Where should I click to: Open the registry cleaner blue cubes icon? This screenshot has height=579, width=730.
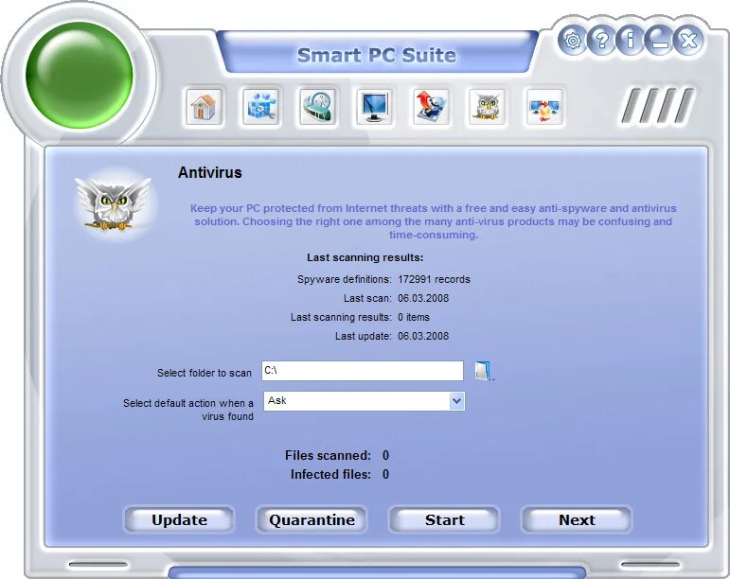pyautogui.click(x=260, y=107)
